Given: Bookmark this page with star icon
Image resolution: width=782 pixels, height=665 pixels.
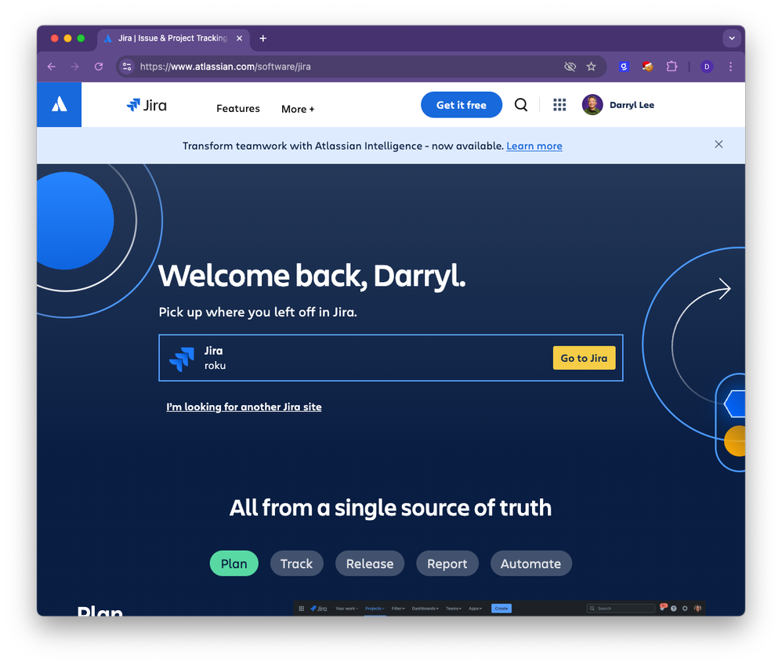Looking at the screenshot, I should (x=592, y=67).
